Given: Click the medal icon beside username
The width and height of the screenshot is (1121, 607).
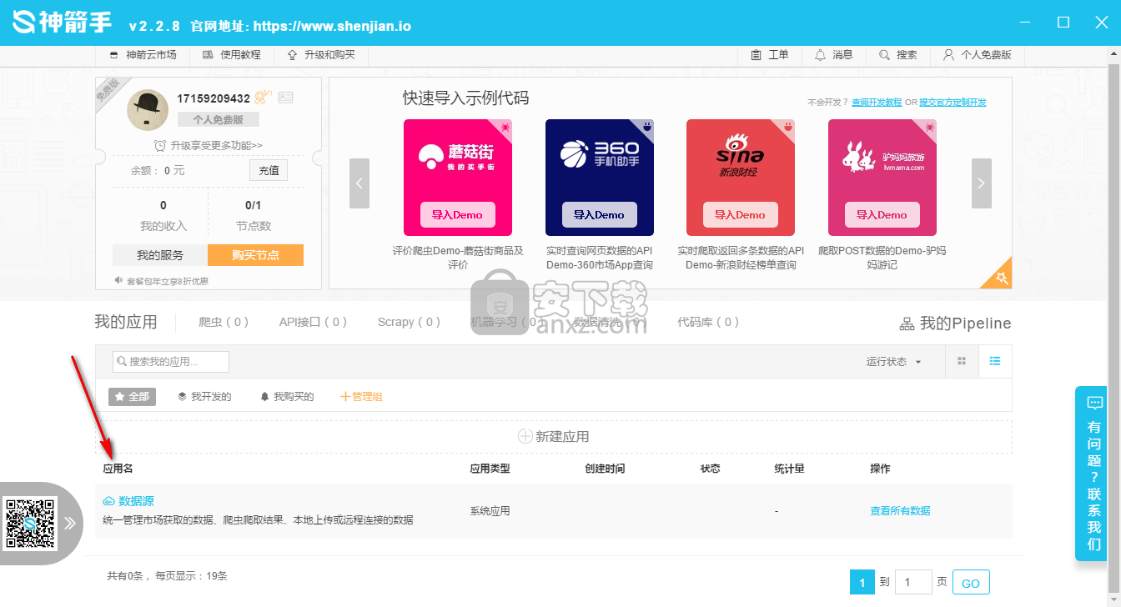Looking at the screenshot, I should (263, 98).
